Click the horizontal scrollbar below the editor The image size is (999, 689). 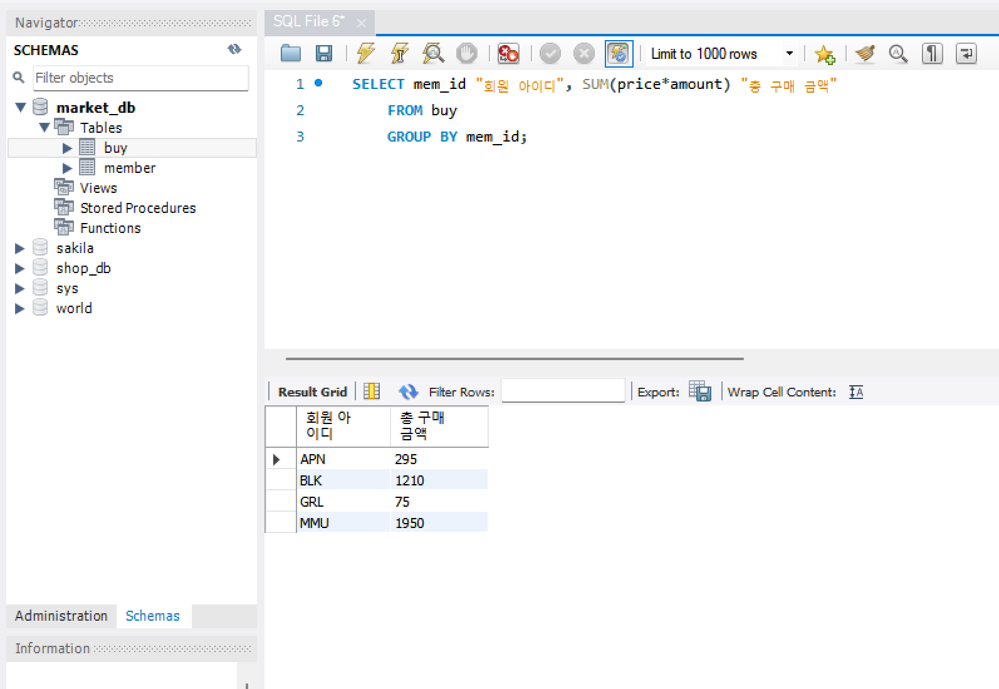tap(515, 359)
